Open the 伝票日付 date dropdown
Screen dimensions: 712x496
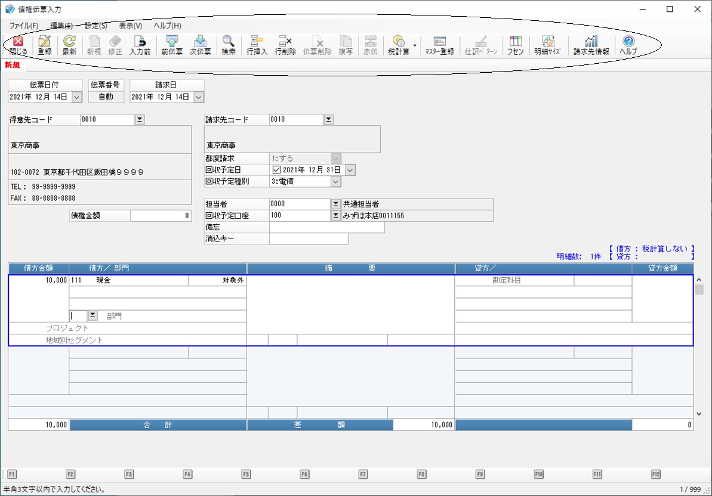(77, 97)
